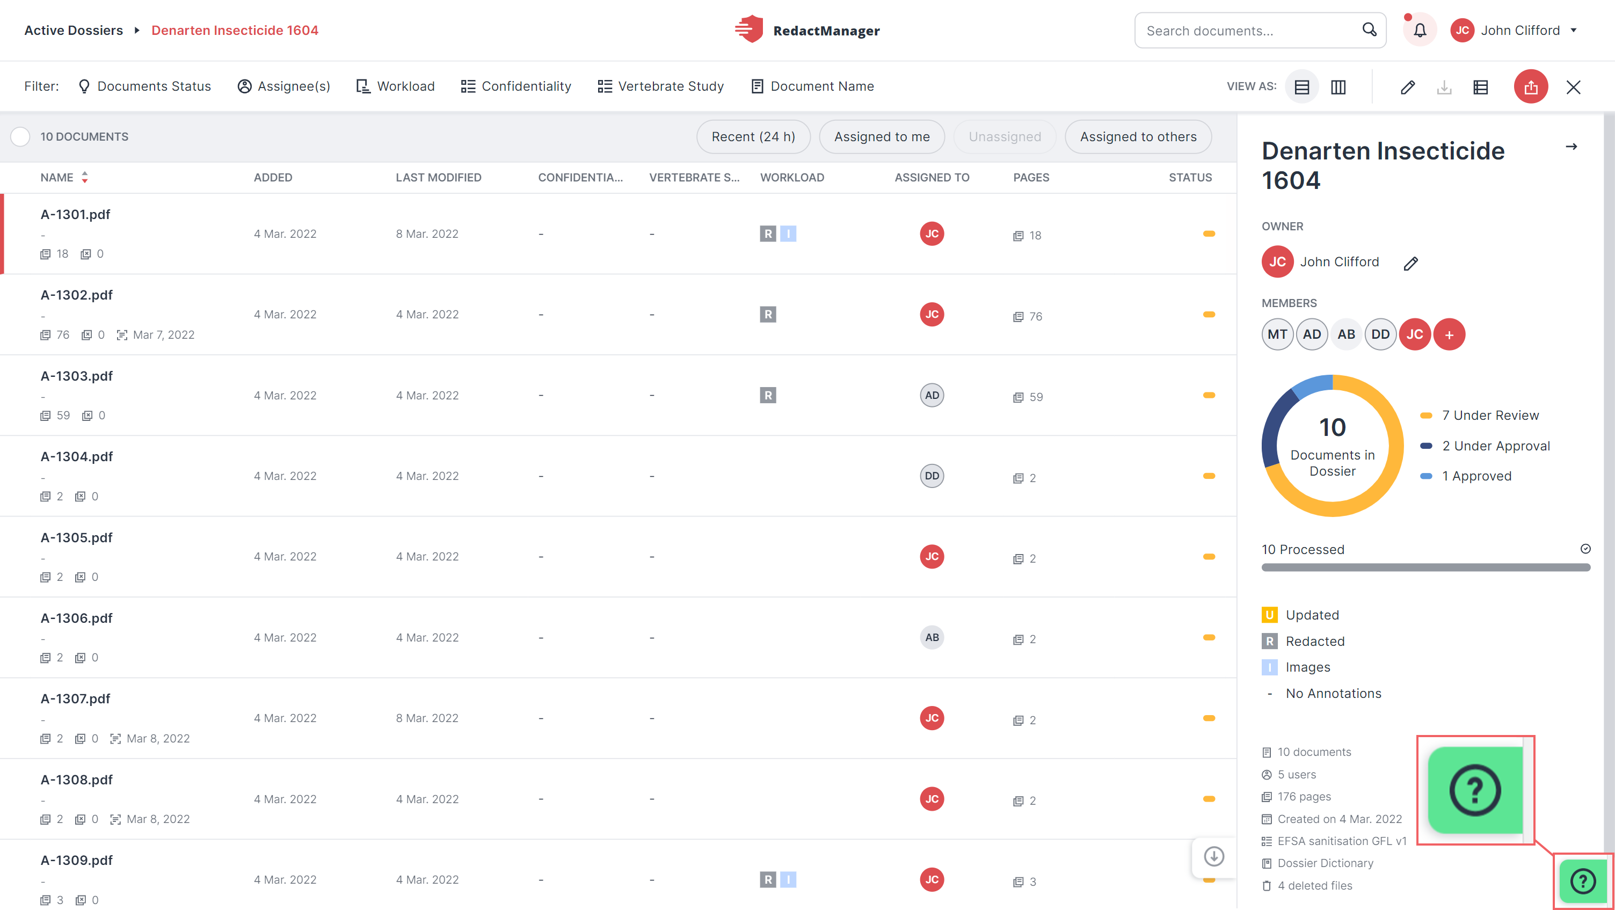Click the AD assignee avatar on A-1303.pdf

point(932,395)
